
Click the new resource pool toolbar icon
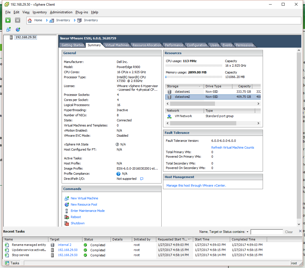click(x=18, y=29)
